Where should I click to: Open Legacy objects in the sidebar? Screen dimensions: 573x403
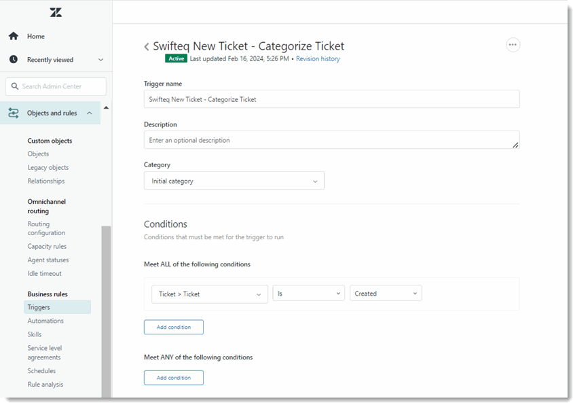[x=48, y=167]
